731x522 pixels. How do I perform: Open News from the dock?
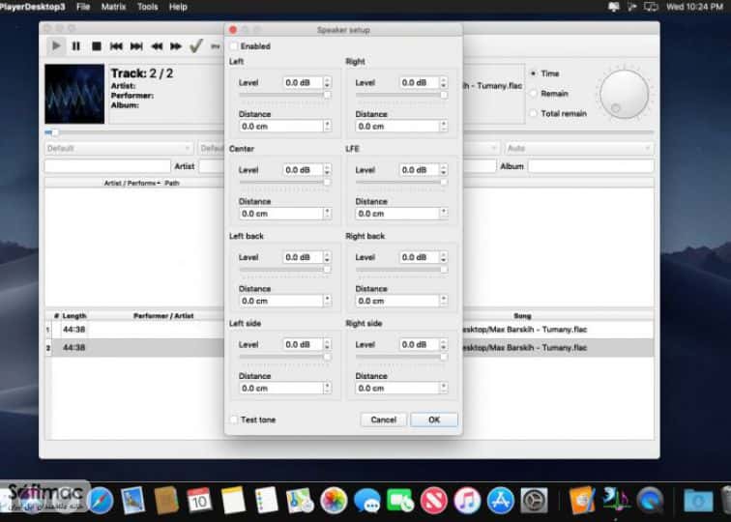tap(433, 501)
